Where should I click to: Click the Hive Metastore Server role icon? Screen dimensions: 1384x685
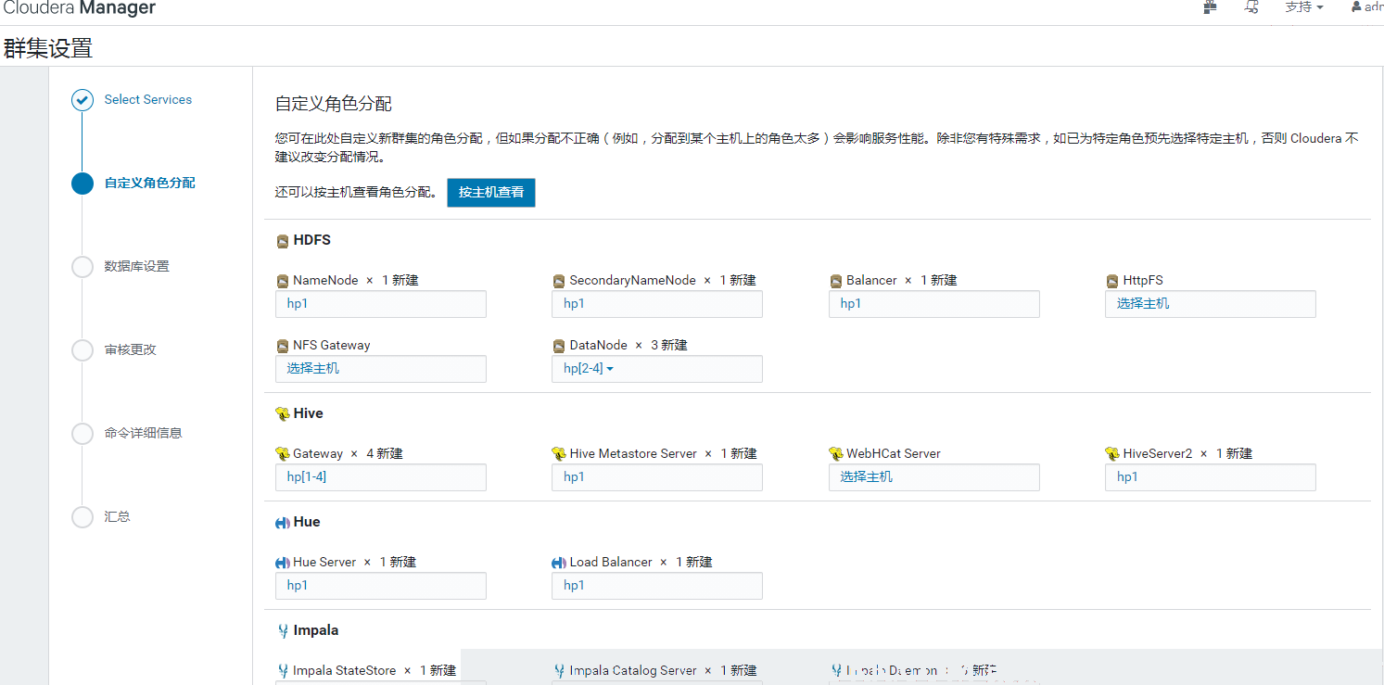click(559, 454)
